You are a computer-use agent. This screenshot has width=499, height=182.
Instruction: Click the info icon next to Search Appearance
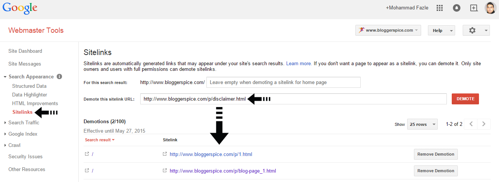(59, 76)
